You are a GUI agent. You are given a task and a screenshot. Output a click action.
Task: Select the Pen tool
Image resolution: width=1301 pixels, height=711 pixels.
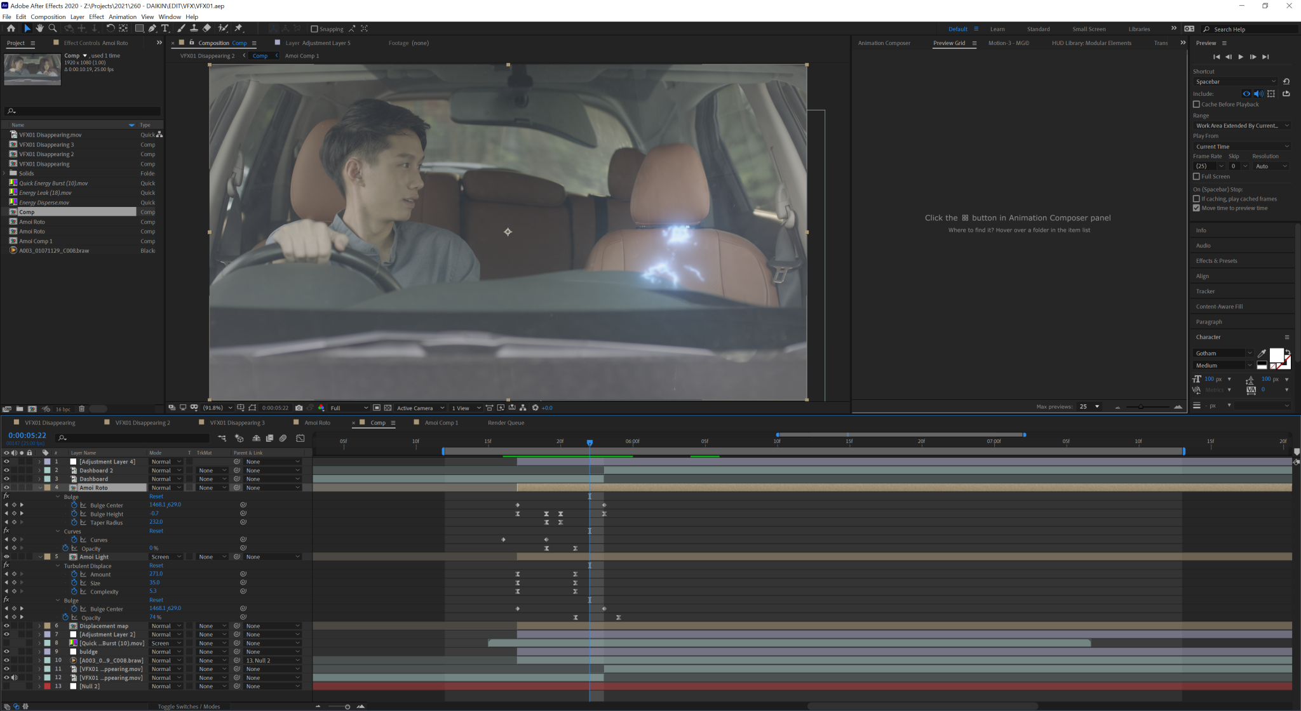(152, 29)
